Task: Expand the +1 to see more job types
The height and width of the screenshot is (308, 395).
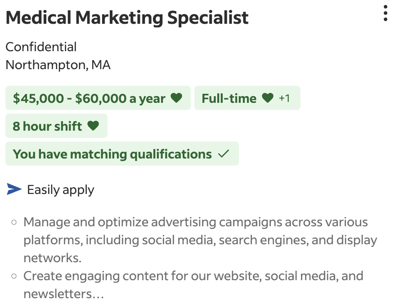Action: point(284,98)
